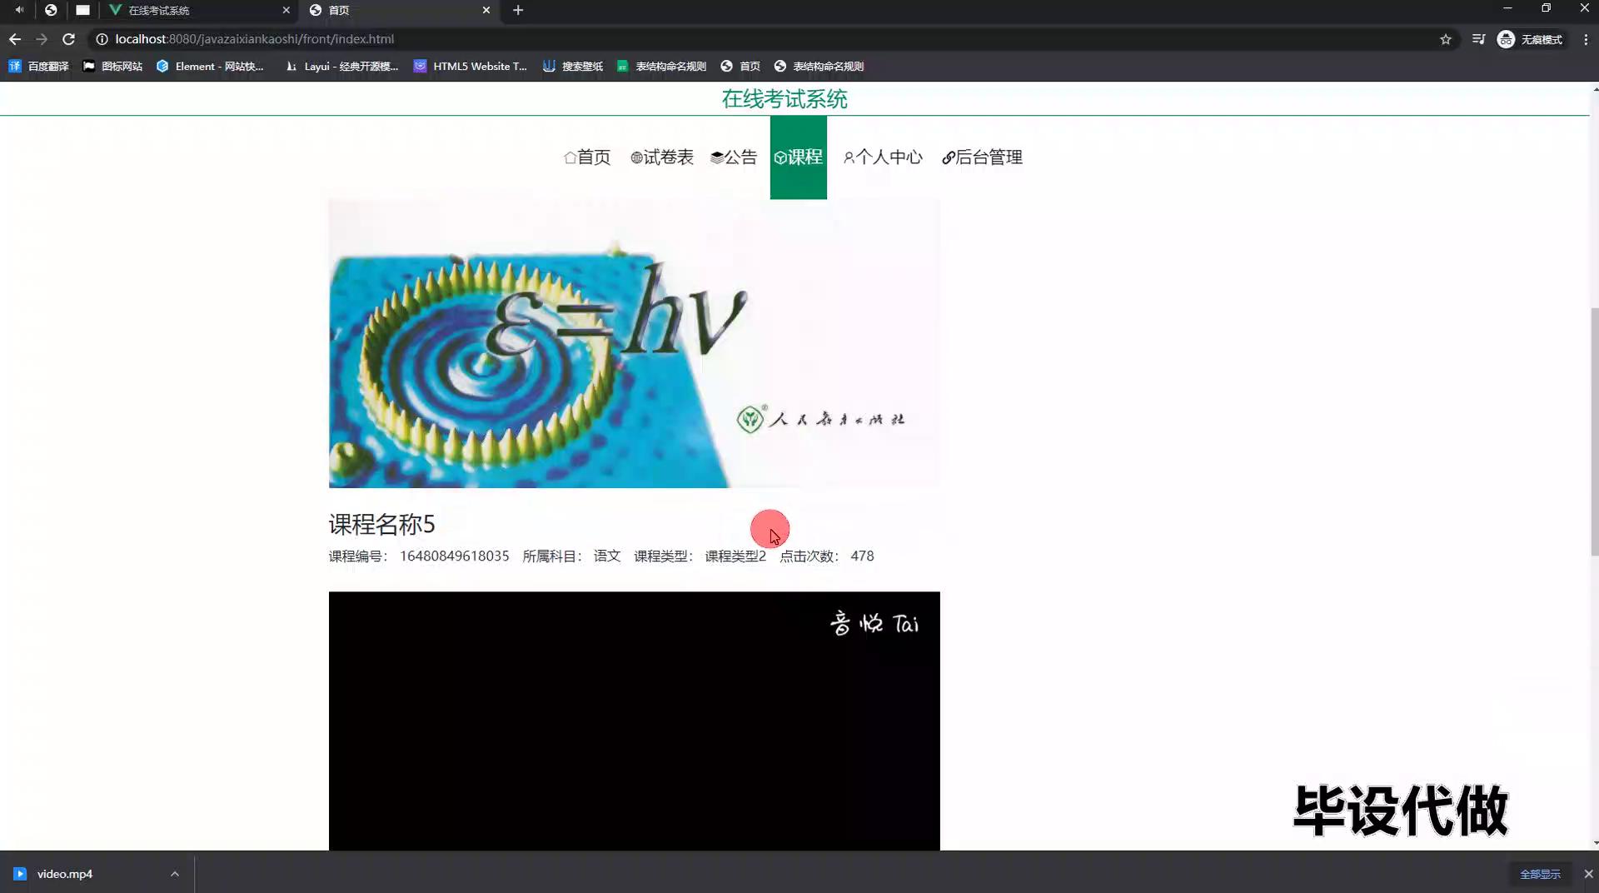Close the 在线考试系统 tab

pyautogui.click(x=286, y=10)
